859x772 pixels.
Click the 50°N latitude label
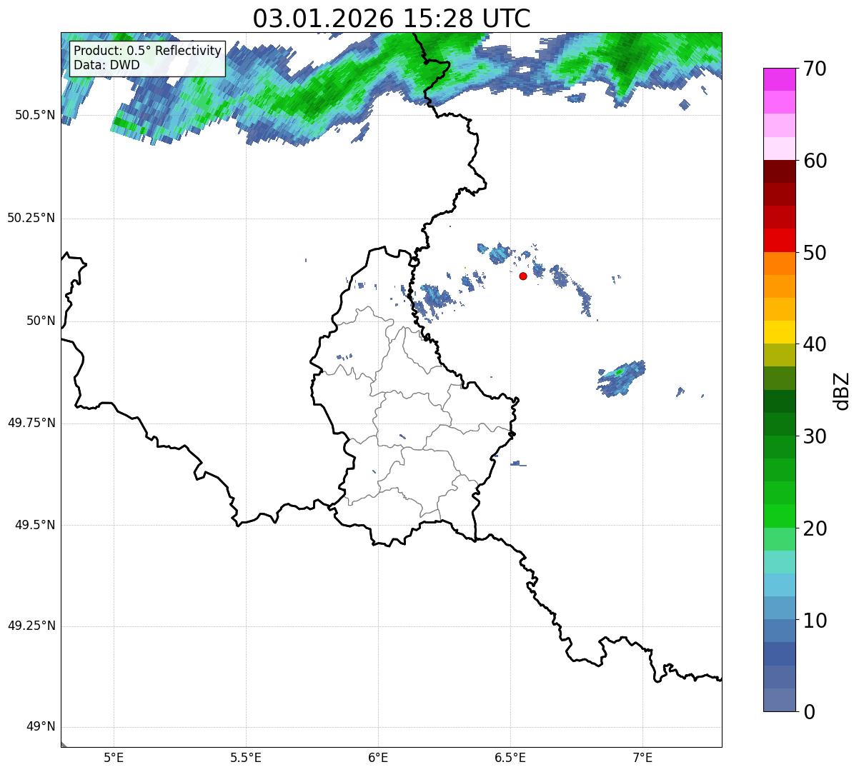41,321
